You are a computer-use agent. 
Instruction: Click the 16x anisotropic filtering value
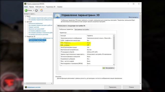88,47
